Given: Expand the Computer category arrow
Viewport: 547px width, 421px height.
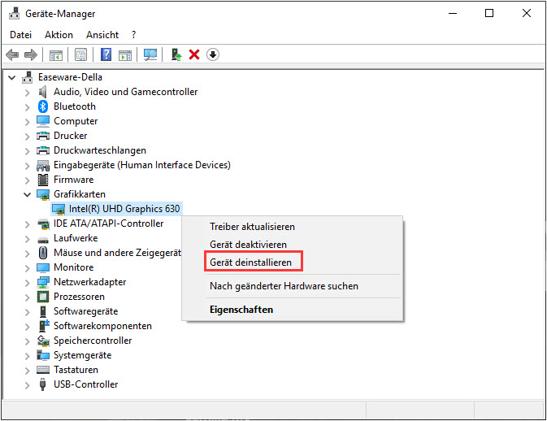Looking at the screenshot, I should click(28, 122).
